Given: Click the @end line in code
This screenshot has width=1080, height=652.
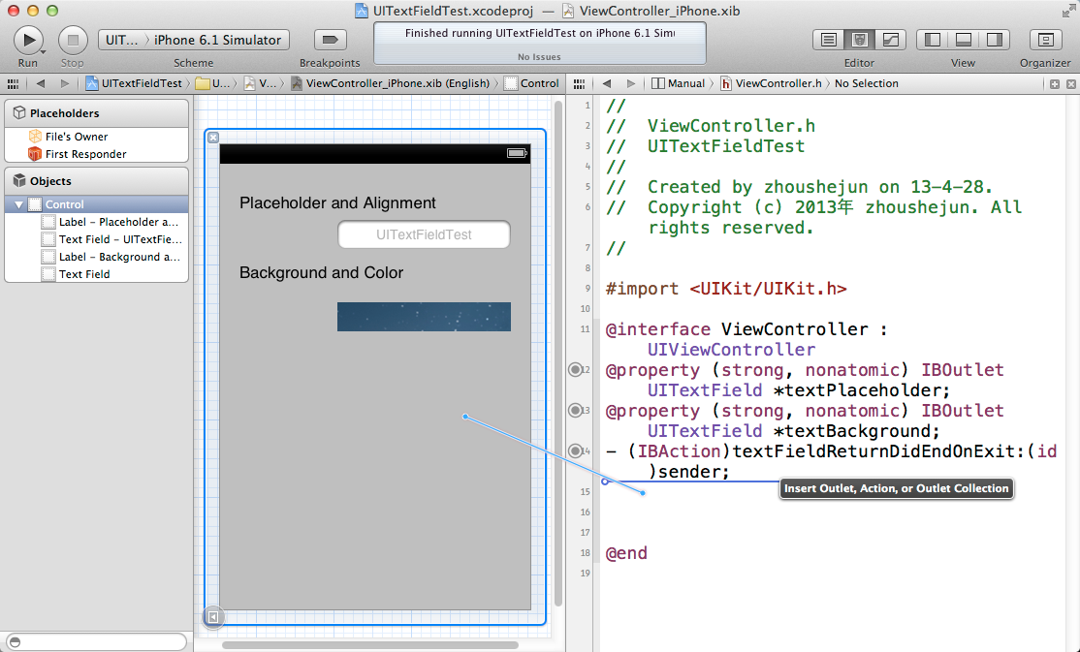Looking at the screenshot, I should click(626, 553).
